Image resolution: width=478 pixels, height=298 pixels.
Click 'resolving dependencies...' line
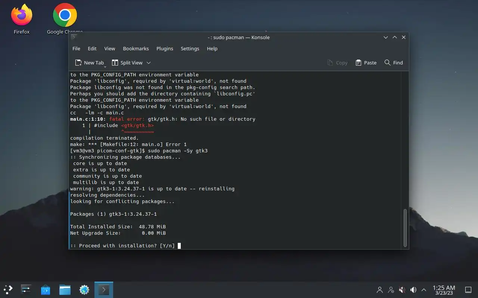108,195
